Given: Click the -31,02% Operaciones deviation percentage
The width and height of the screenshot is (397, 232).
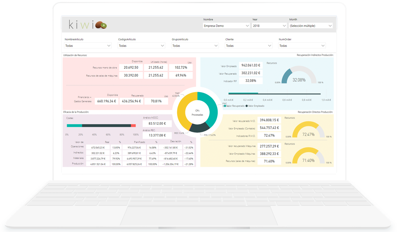Looking at the screenshot, I should pyautogui.click(x=189, y=147).
